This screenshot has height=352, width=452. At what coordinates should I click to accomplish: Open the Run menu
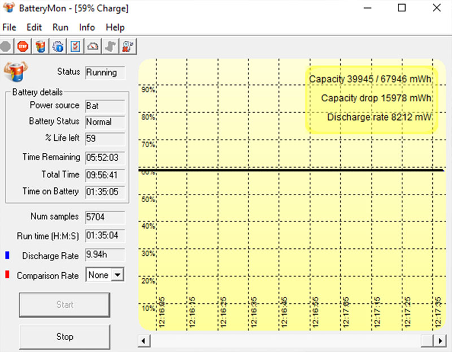click(x=60, y=27)
